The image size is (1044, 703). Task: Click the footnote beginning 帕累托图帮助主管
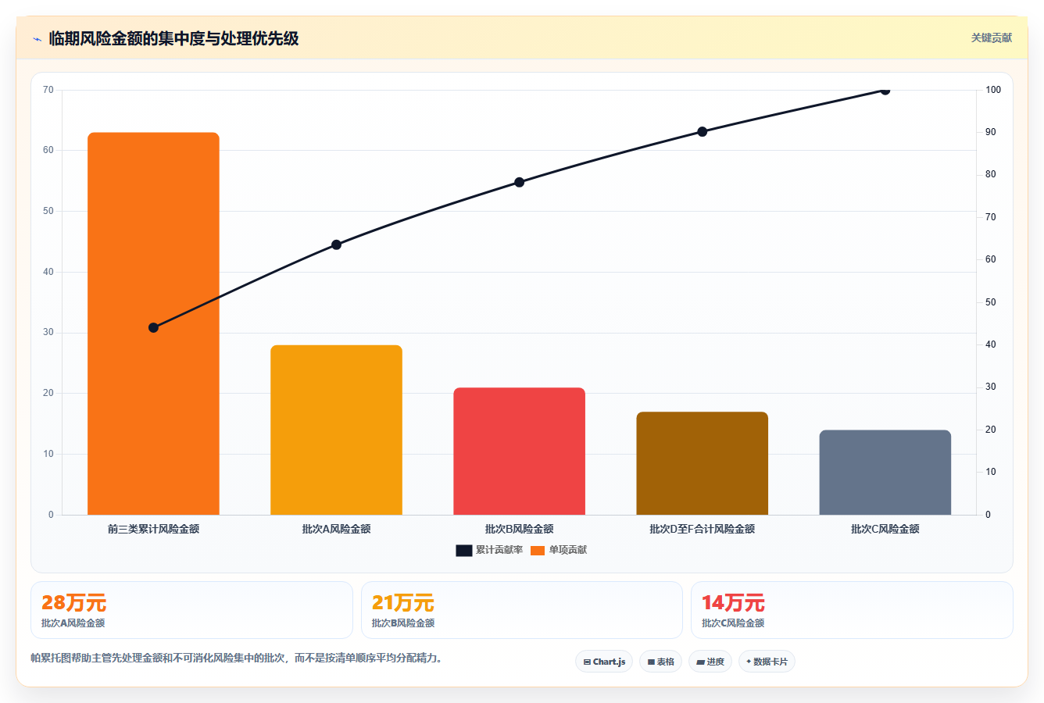click(x=238, y=658)
